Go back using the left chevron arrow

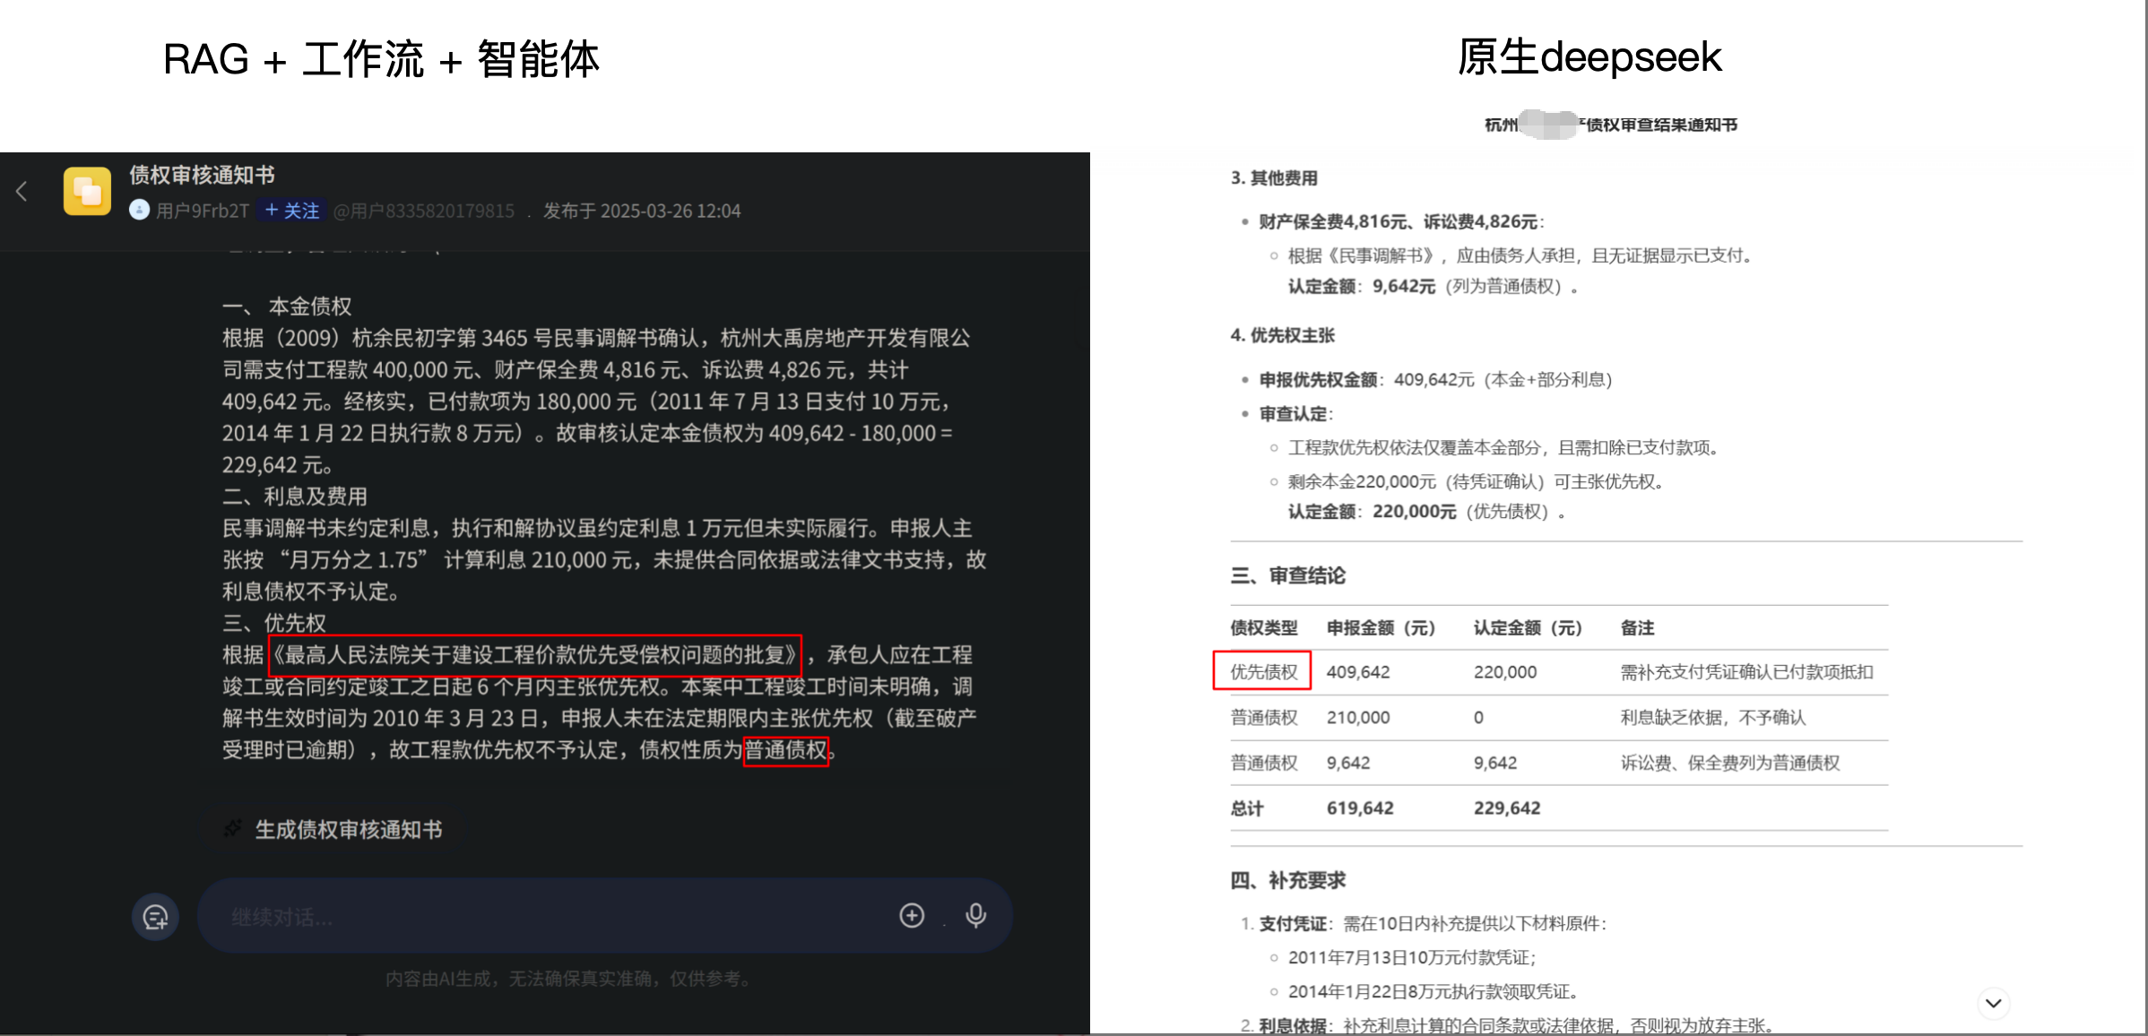[22, 191]
